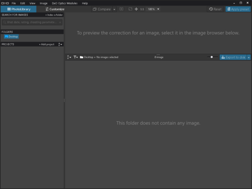Click the Reset button
The image size is (252, 189).
(215, 9)
